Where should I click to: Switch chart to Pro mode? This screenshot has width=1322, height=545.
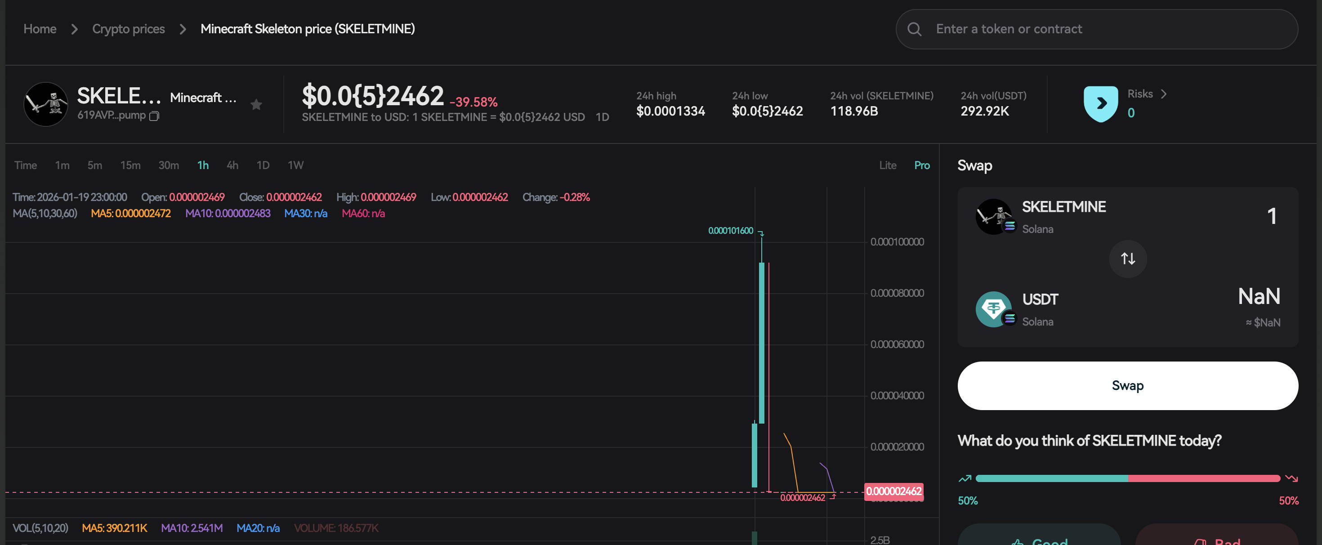pyautogui.click(x=922, y=165)
